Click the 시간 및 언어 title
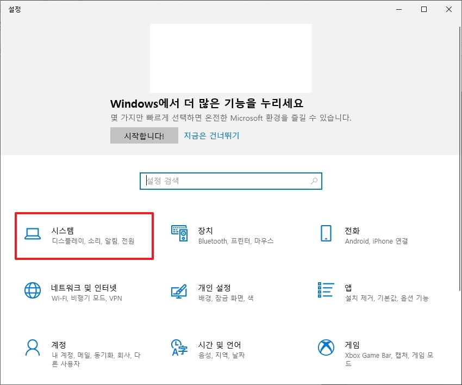462x385 pixels. [x=220, y=345]
